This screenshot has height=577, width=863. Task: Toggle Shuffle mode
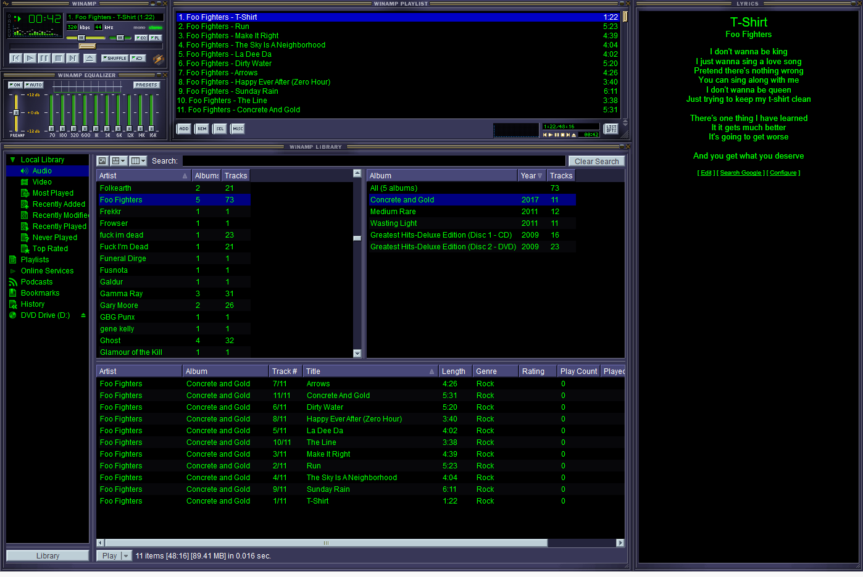115,58
